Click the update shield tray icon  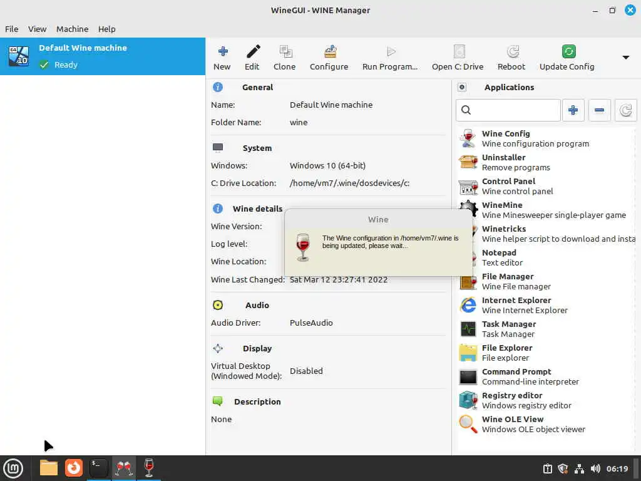[x=563, y=468]
